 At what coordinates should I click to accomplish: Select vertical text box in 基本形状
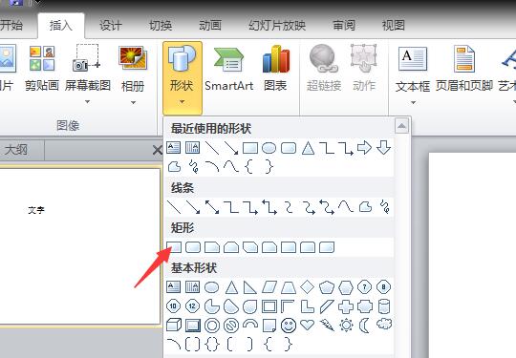[192, 287]
